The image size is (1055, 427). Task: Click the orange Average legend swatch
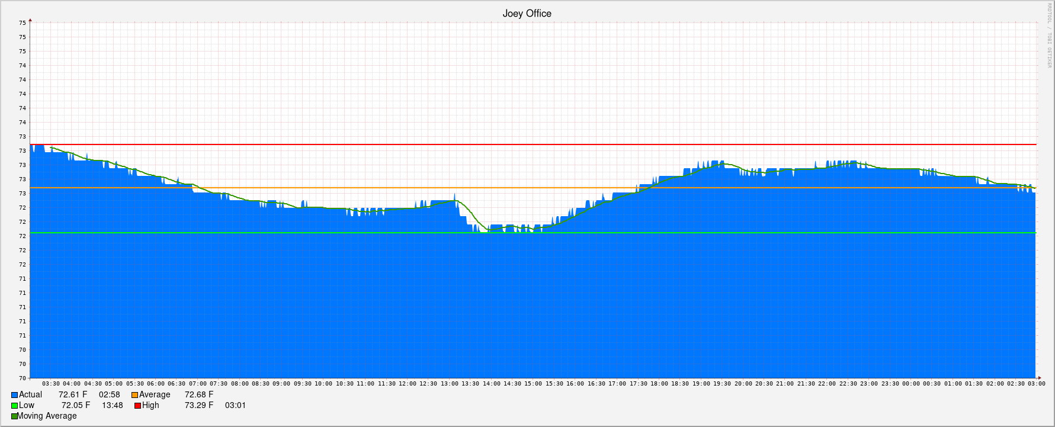tap(134, 395)
